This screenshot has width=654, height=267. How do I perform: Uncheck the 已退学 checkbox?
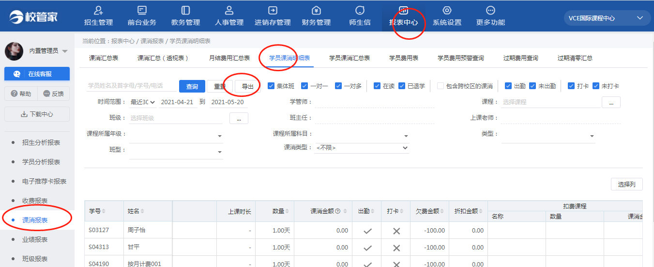(402, 86)
